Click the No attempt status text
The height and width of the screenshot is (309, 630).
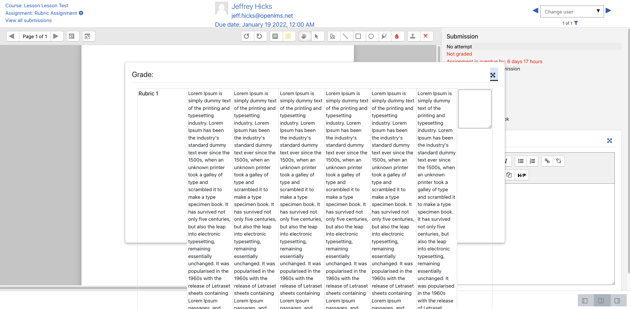tap(459, 47)
